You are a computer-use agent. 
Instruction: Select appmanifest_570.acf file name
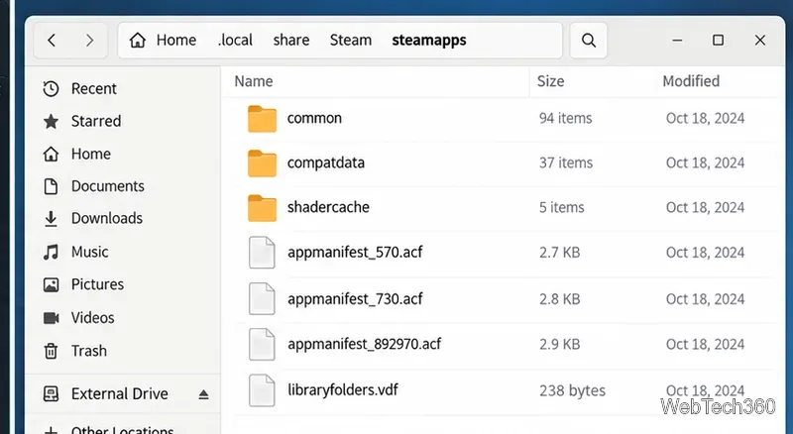click(x=355, y=252)
